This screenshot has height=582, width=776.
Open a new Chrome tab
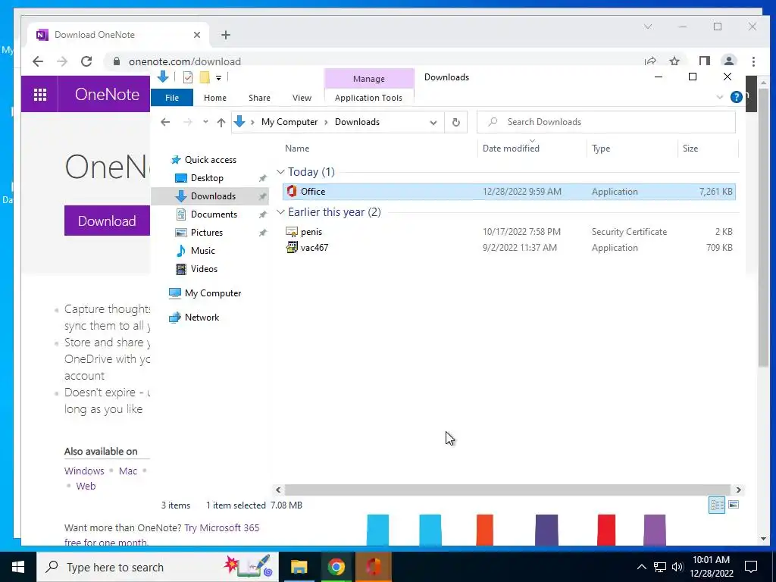(226, 35)
